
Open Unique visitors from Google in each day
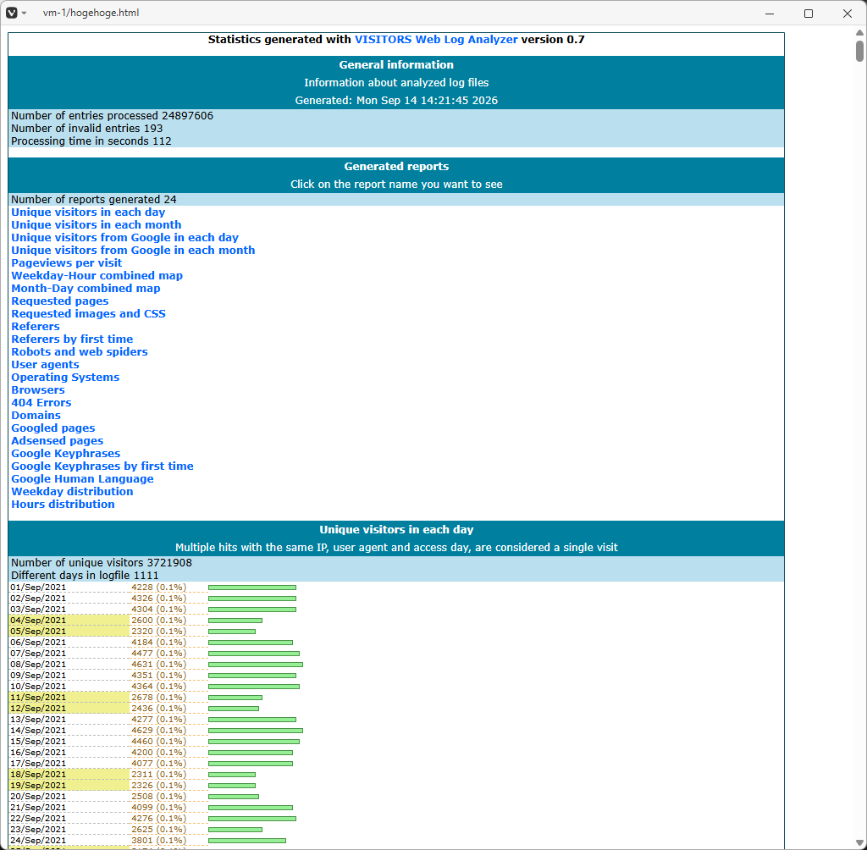125,238
